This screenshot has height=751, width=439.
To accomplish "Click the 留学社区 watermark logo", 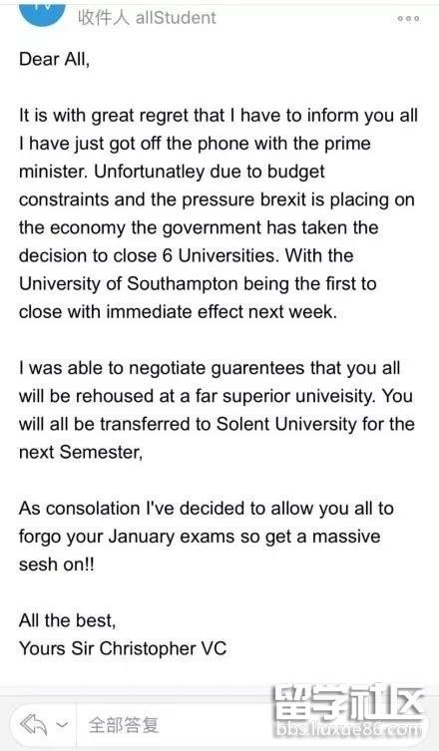I will point(348,703).
